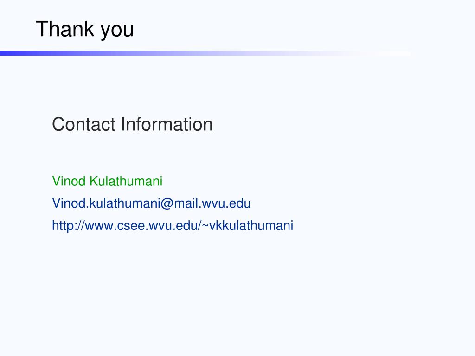Click the dark blue start of divider
Screen dimensions: 475x356
(x=12, y=53)
